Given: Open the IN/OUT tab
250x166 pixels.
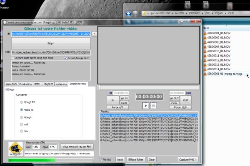Looking at the screenshot, I should (48, 84).
